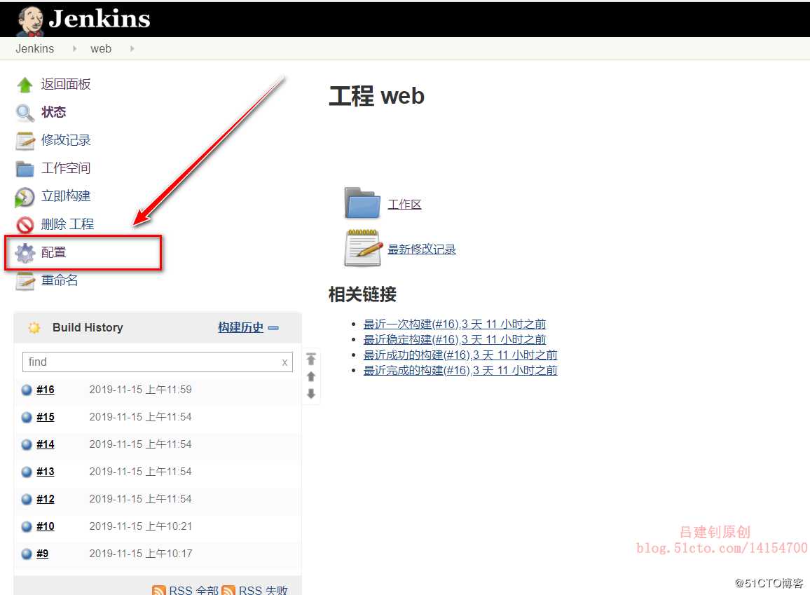Open 修改记录 in the sidebar
The height and width of the screenshot is (595, 810).
pyautogui.click(x=66, y=140)
